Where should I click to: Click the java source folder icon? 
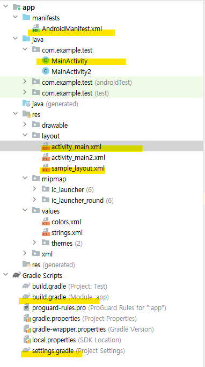(26, 39)
